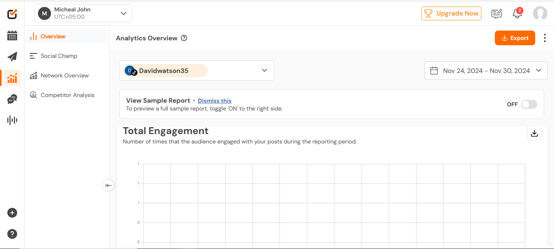Click the Total Engagement heading

coord(166,131)
